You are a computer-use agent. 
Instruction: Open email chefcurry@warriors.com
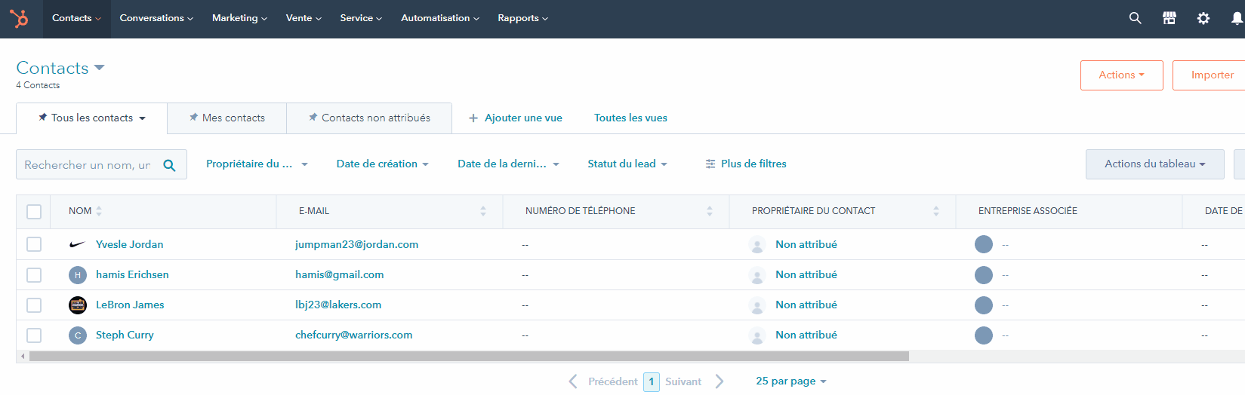click(x=353, y=335)
